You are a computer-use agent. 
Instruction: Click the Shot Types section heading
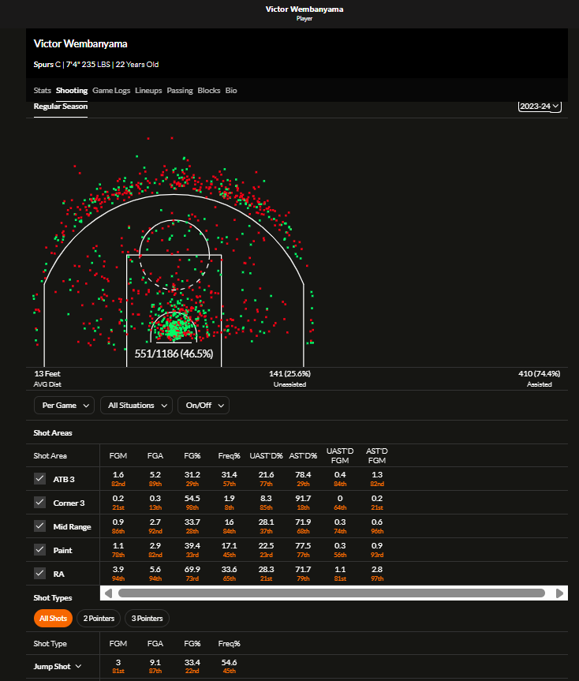point(53,597)
